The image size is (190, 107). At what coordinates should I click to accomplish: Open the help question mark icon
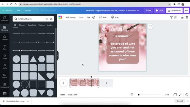(x=187, y=95)
